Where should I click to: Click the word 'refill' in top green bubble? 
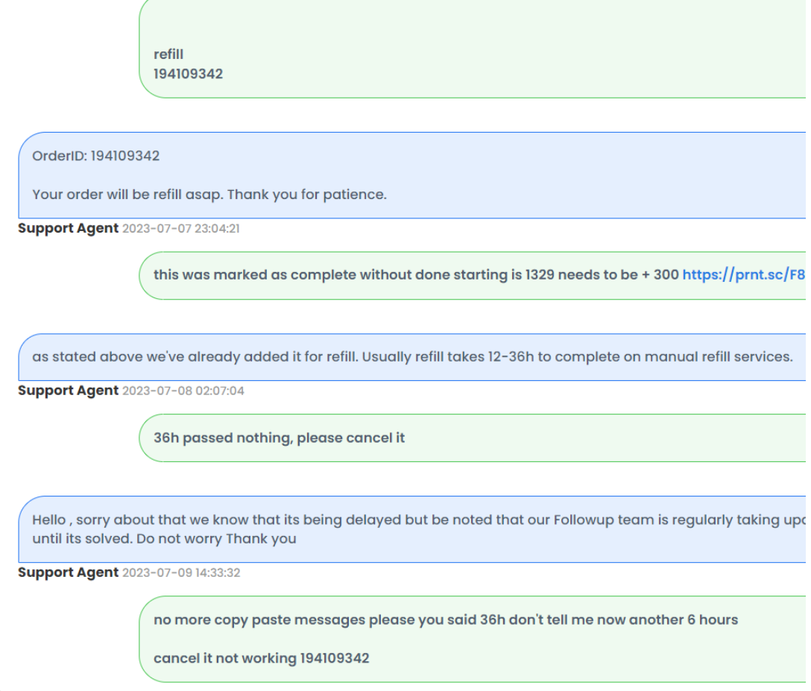(x=168, y=54)
